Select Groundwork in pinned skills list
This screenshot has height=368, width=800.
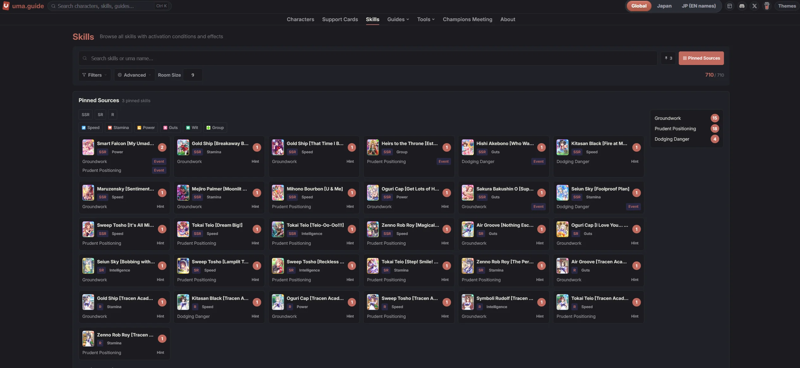point(686,118)
